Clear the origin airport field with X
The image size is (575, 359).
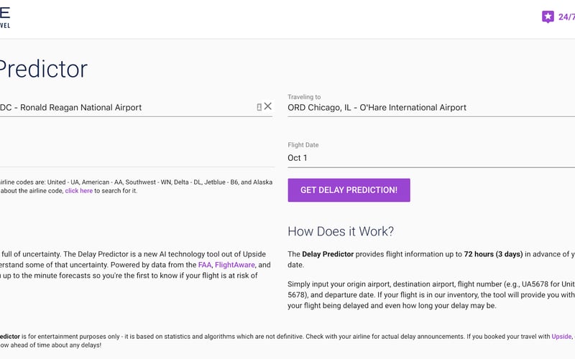(268, 106)
